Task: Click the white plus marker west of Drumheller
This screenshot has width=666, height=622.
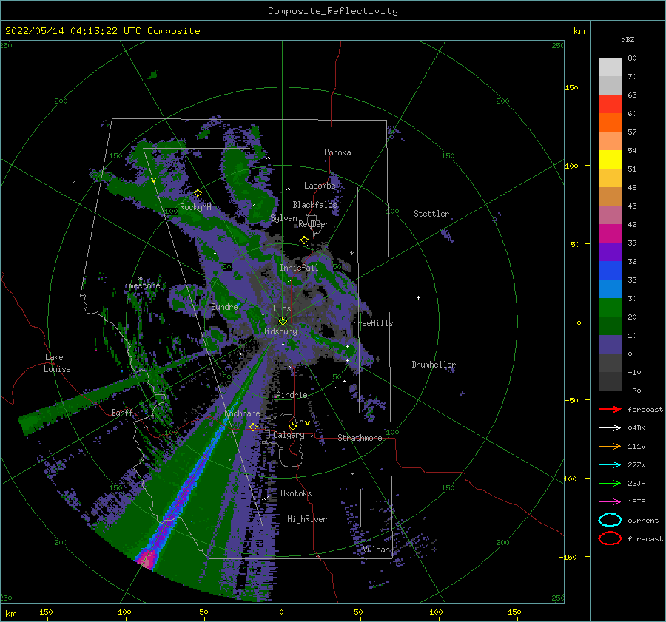Action: coord(418,297)
